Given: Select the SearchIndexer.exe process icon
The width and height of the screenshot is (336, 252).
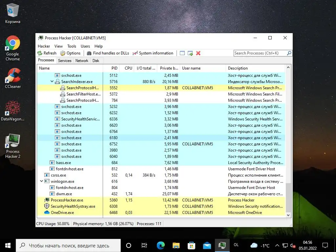Looking at the screenshot, I should 57,81.
